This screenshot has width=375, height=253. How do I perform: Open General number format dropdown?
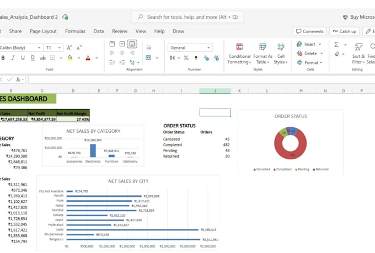click(x=208, y=47)
